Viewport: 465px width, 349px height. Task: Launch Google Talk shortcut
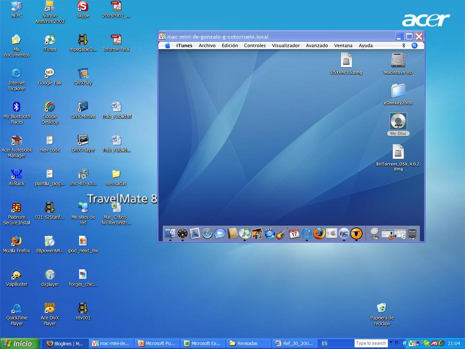click(50, 77)
